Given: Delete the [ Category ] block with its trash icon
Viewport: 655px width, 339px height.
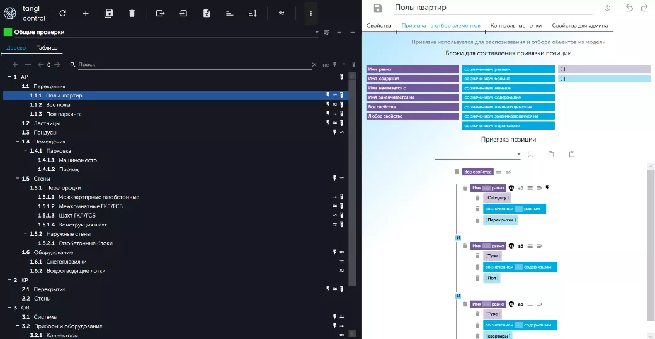Looking at the screenshot, I should tap(477, 198).
